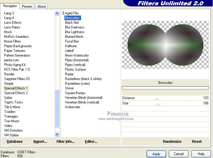Open Lens Flares category
213x158 pixels.
(12, 27)
